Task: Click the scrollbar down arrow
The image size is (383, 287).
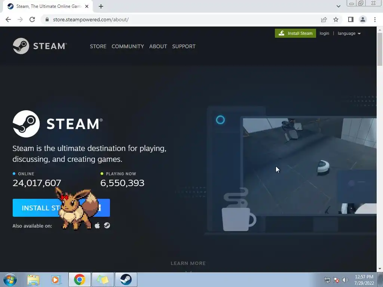Action: point(380,269)
